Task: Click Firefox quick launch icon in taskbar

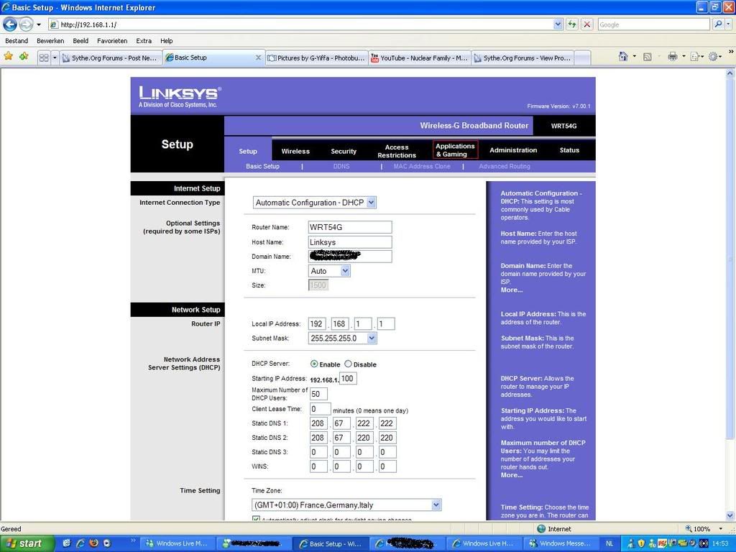Action: coord(93,543)
